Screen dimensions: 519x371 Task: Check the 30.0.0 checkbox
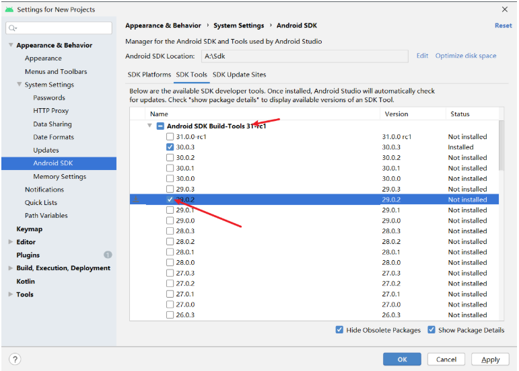point(170,178)
